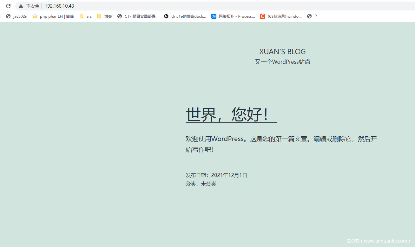Viewport: 415px width, 247px height.
Task: Click the globe icon of CTF bookmark
Action: click(x=120, y=16)
